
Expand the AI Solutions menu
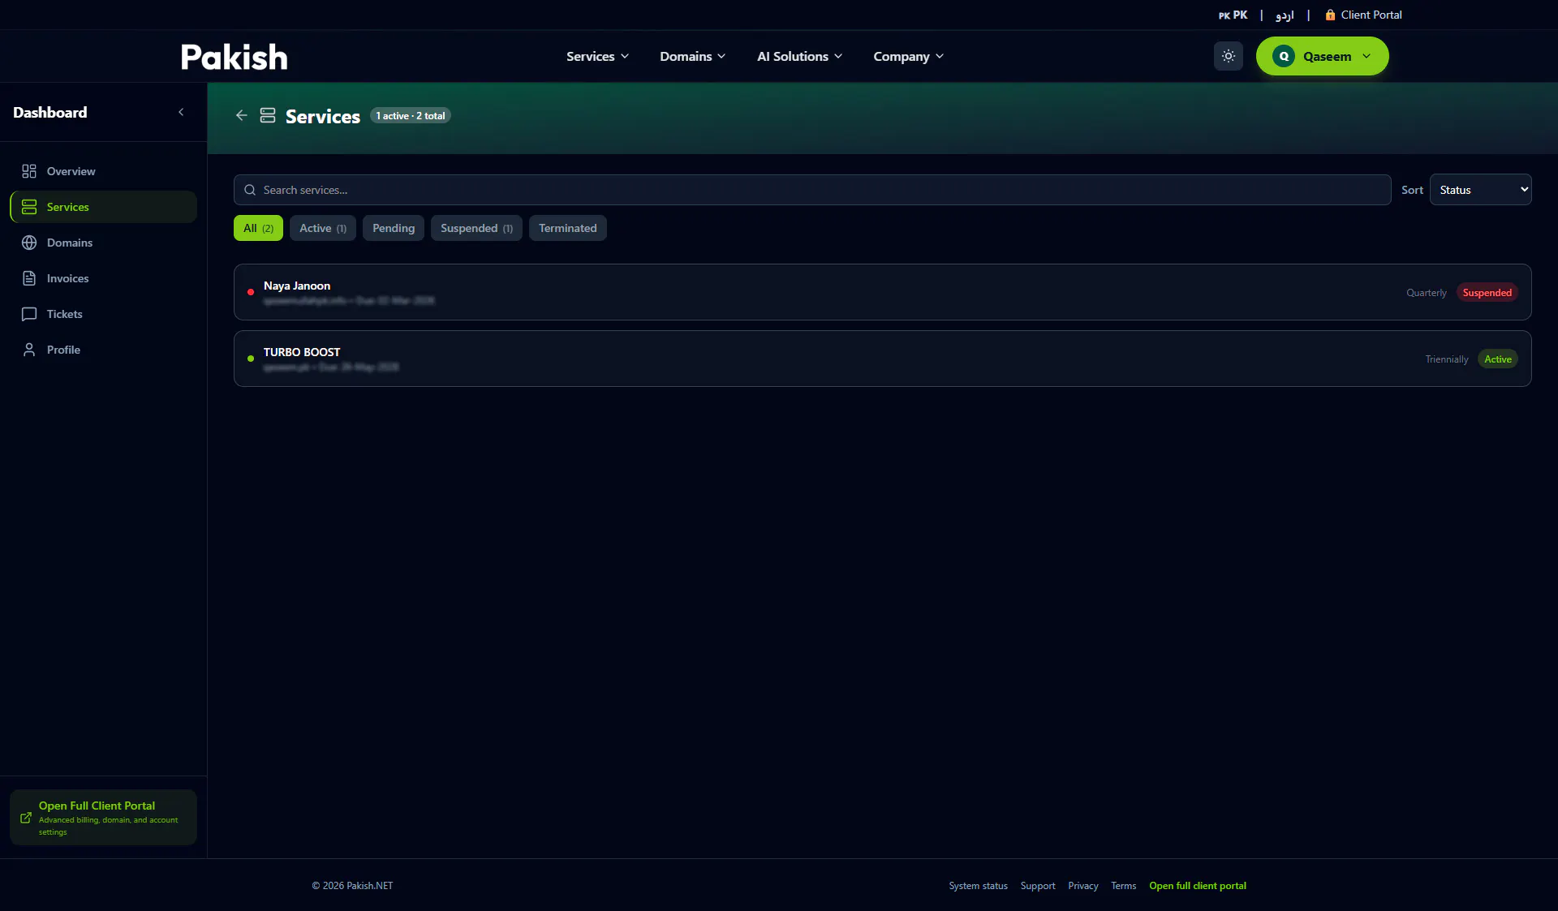pos(799,56)
